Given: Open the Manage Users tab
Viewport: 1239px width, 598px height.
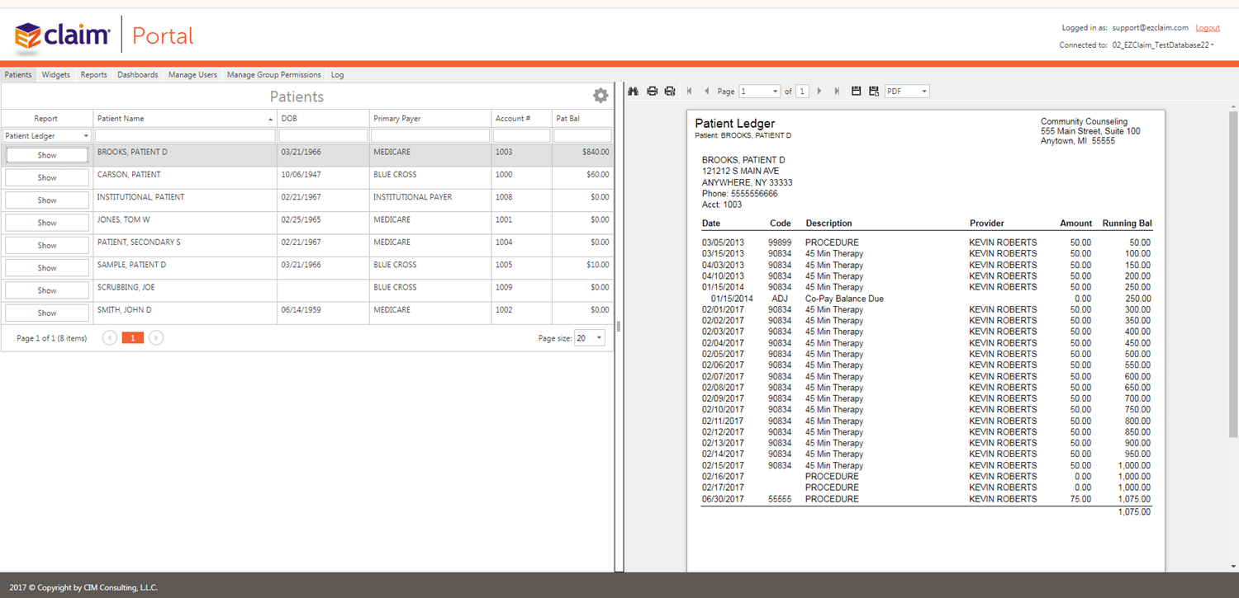Looking at the screenshot, I should coord(192,75).
